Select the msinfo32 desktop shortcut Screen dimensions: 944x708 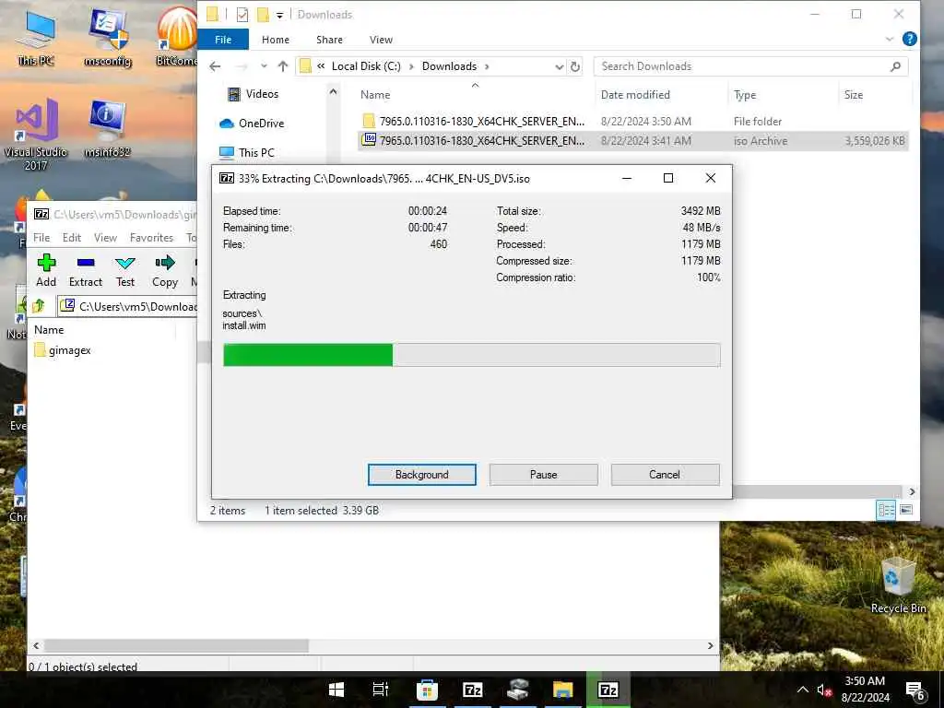107,129
